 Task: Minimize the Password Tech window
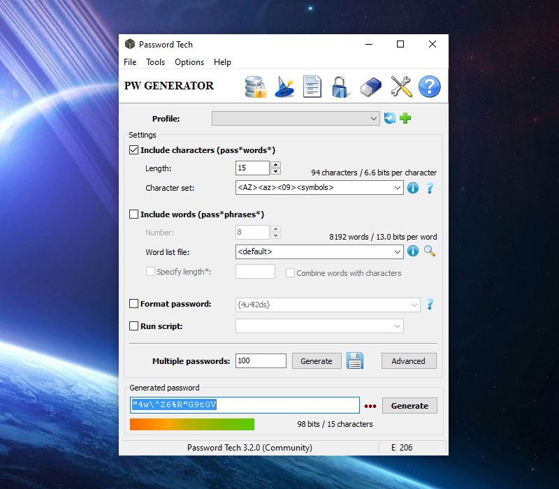(x=369, y=44)
